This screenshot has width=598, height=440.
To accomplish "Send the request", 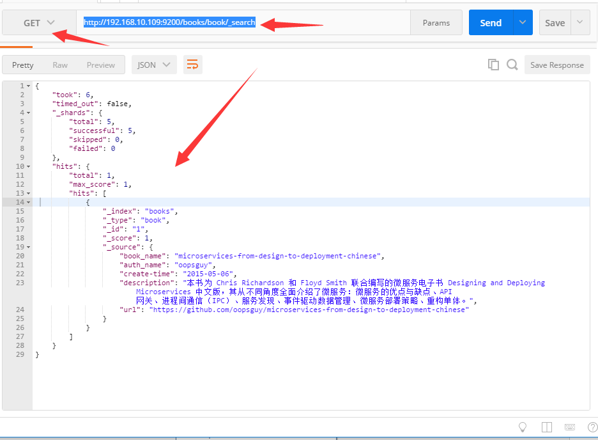I will click(x=491, y=22).
